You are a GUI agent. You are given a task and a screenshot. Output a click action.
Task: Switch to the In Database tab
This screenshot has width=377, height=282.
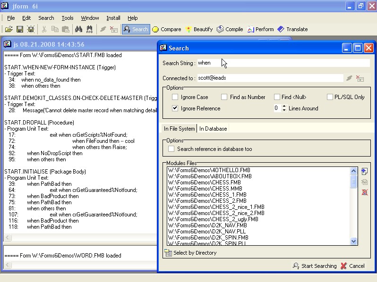213,129
